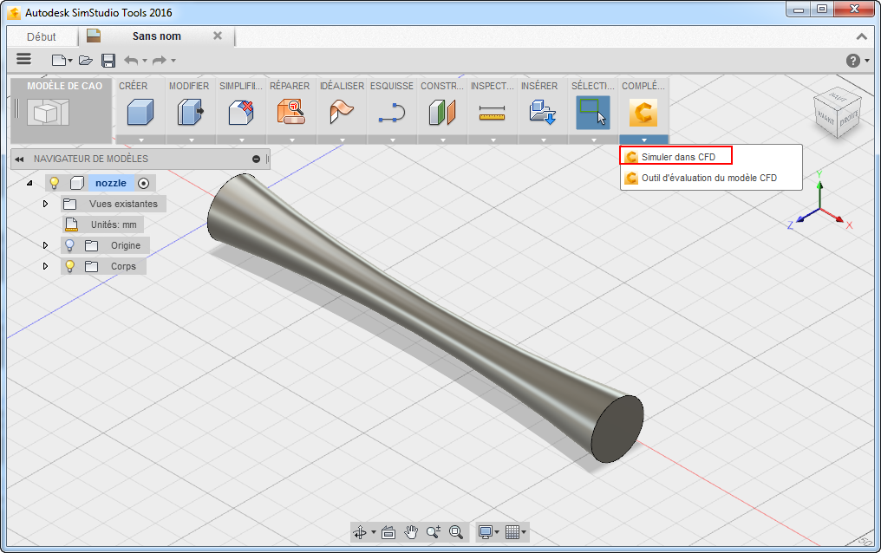Image resolution: width=881 pixels, height=553 pixels.
Task: Collapse the toolbar with top-right chevron
Action: pos(861,36)
